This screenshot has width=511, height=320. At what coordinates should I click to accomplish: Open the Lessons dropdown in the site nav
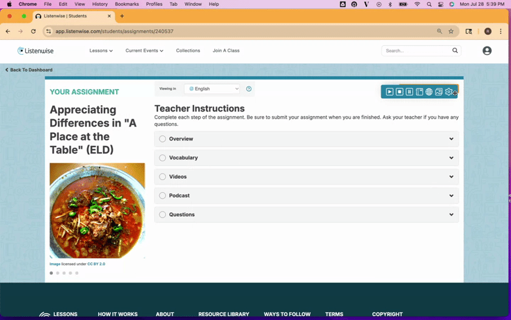(x=101, y=50)
